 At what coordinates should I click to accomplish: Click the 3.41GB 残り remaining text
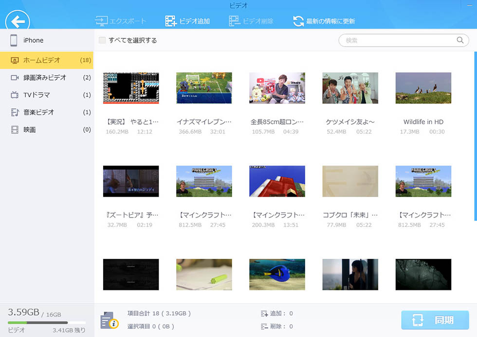(69, 330)
